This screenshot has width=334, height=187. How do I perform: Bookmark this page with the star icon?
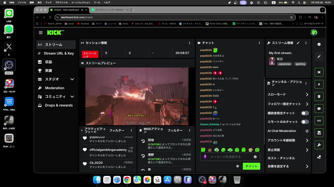point(291,17)
